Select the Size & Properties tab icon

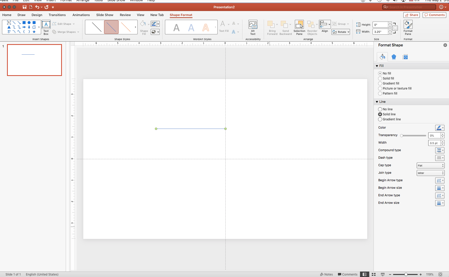[x=405, y=57]
